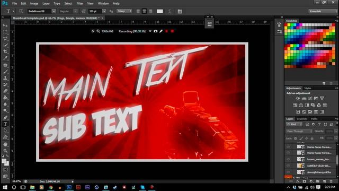Switch to the Paths tab

314,119
